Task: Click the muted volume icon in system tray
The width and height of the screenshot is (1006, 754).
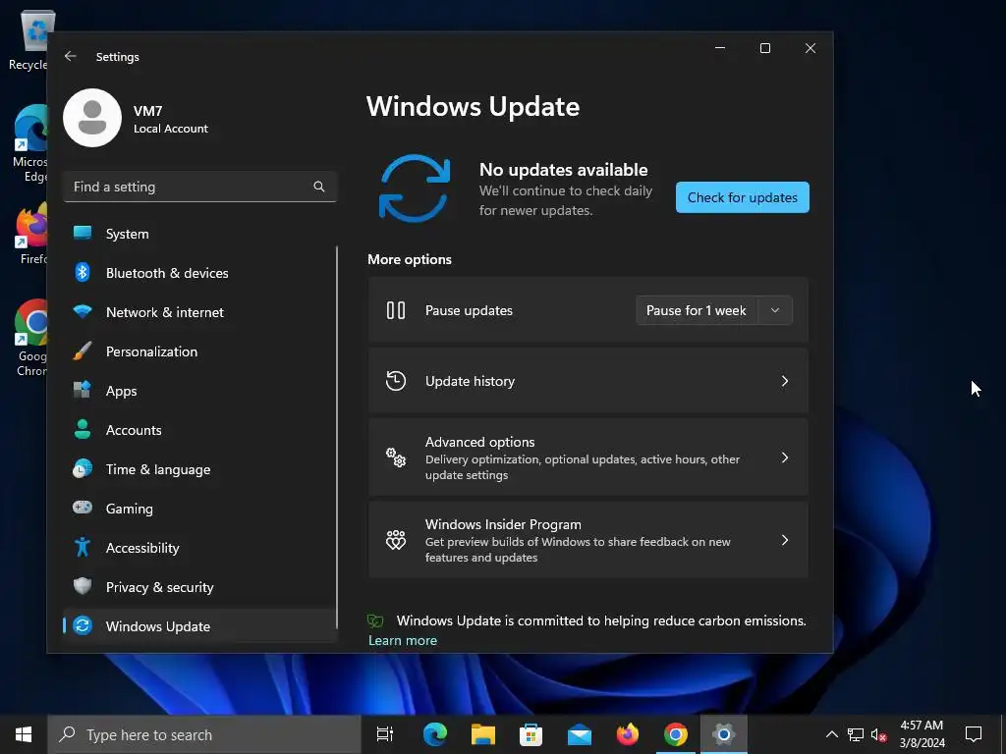Action: click(878, 734)
